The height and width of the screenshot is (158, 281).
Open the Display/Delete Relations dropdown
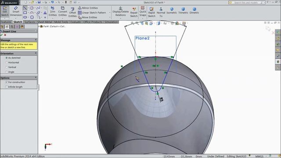pos(120,18)
